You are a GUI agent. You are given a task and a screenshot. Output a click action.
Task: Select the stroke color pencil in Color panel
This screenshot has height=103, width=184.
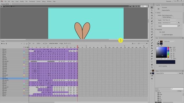158,41
